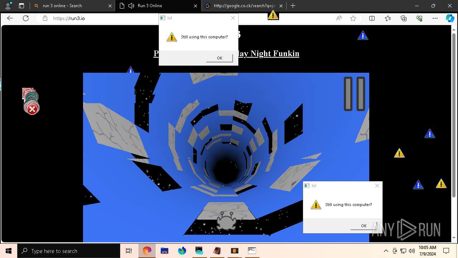The width and height of the screenshot is (458, 258).
Task: Pause the Run 3 game
Action: 354,94
